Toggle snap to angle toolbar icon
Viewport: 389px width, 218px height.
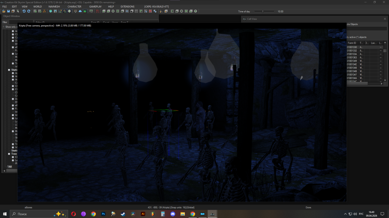(40, 11)
